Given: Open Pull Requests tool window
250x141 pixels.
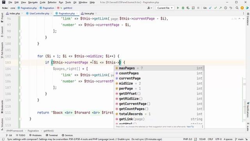Looking at the screenshot, I should pos(2,50).
